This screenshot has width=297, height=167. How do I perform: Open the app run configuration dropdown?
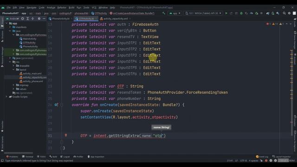[x=175, y=13]
